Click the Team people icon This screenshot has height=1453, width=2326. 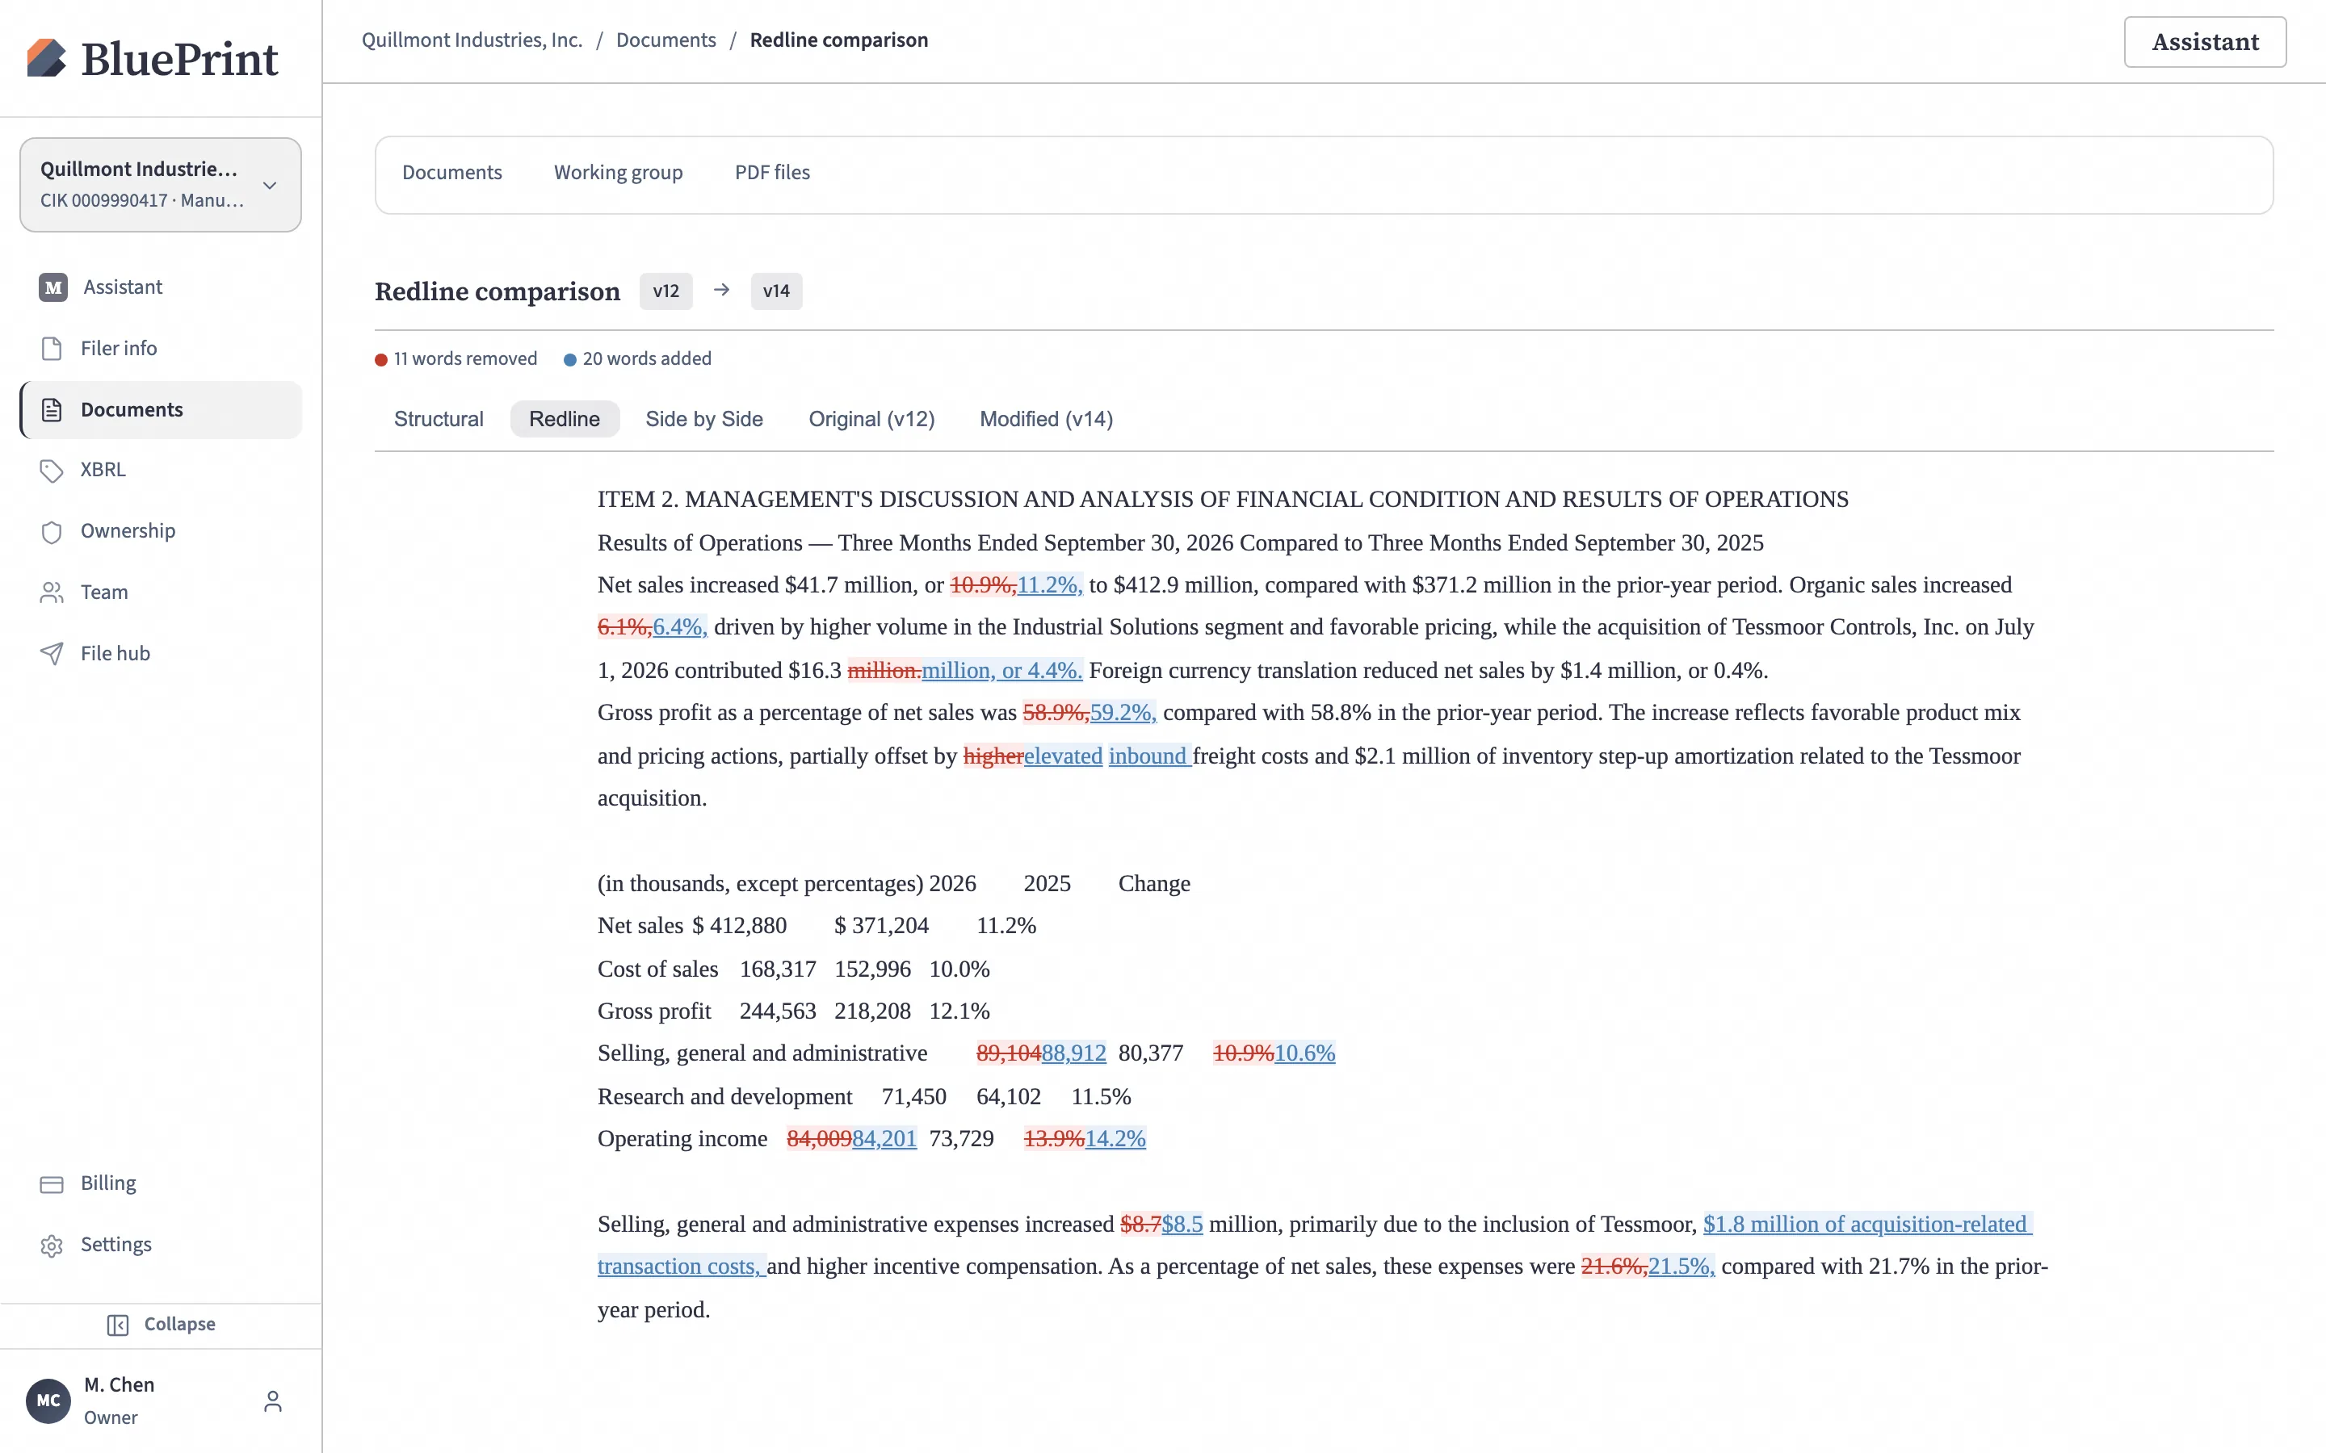click(52, 592)
